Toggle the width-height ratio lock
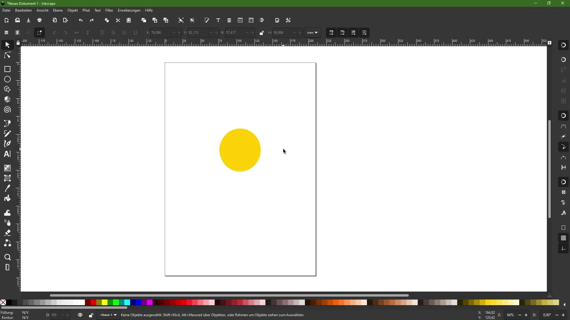 (262, 33)
